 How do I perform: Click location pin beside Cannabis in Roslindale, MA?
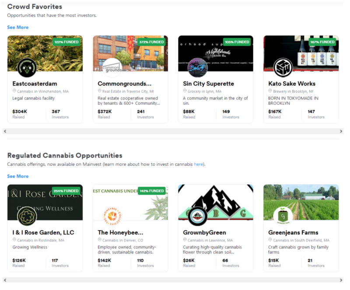14,240
